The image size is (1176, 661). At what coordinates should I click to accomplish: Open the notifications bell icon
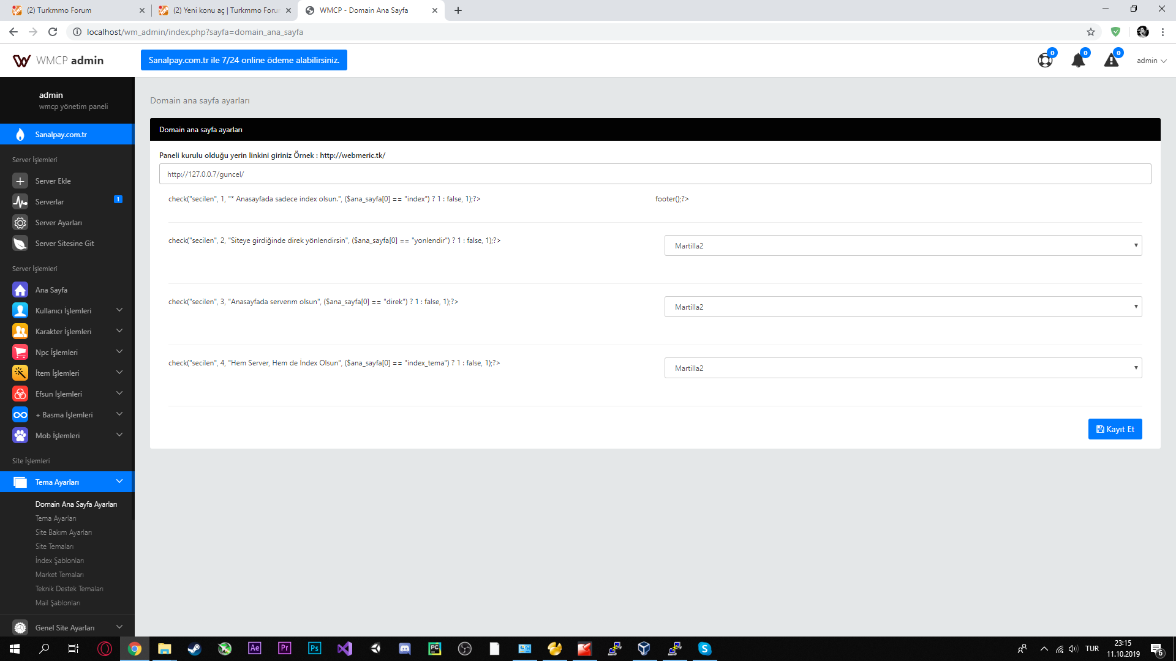1078,61
